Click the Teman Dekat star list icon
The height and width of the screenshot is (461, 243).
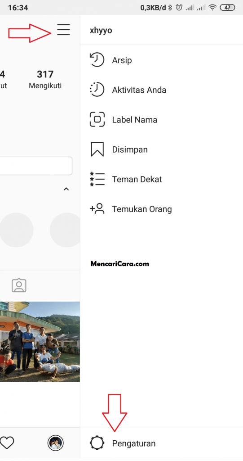97,179
